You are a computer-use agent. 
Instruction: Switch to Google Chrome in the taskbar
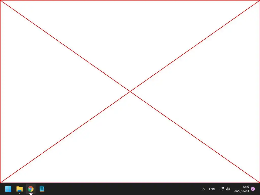[x=30, y=189]
